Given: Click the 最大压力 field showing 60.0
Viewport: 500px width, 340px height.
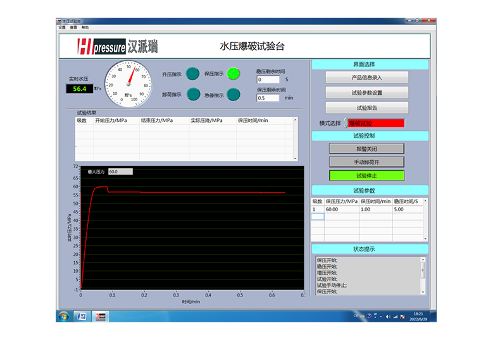Looking at the screenshot, I should (120, 172).
